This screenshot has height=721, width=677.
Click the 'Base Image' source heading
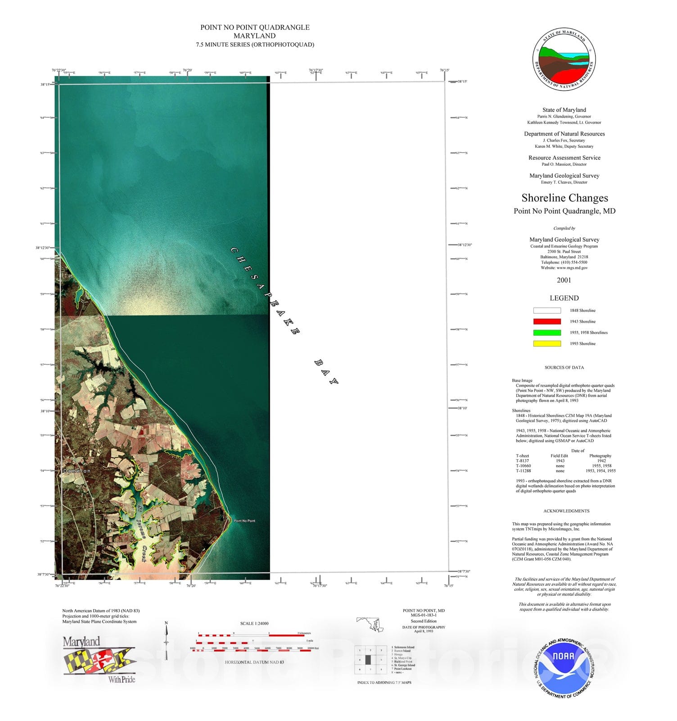(x=522, y=381)
